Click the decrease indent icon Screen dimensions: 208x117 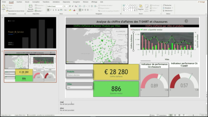click(x=89, y=6)
